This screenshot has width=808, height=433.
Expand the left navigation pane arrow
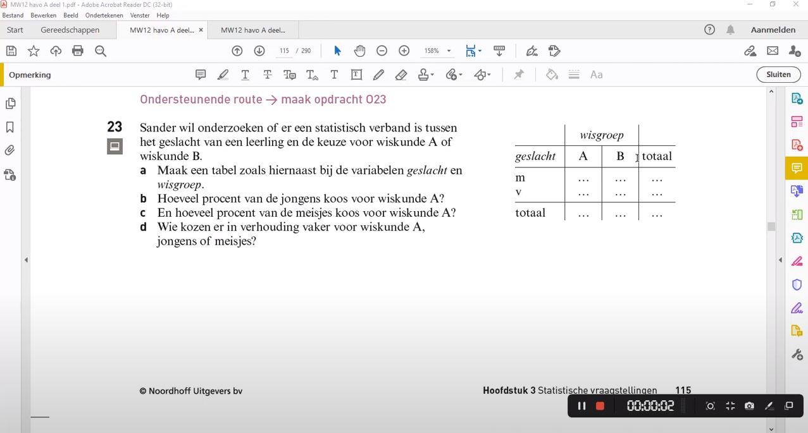coord(26,260)
